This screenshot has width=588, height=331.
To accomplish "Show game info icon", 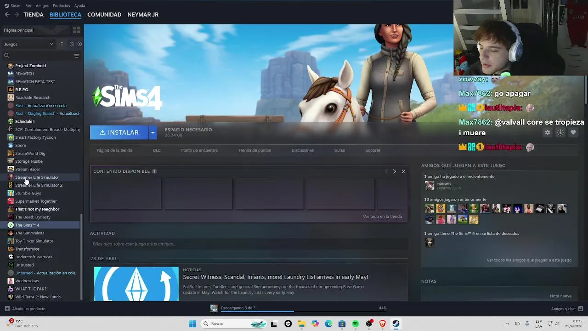I will (x=560, y=132).
